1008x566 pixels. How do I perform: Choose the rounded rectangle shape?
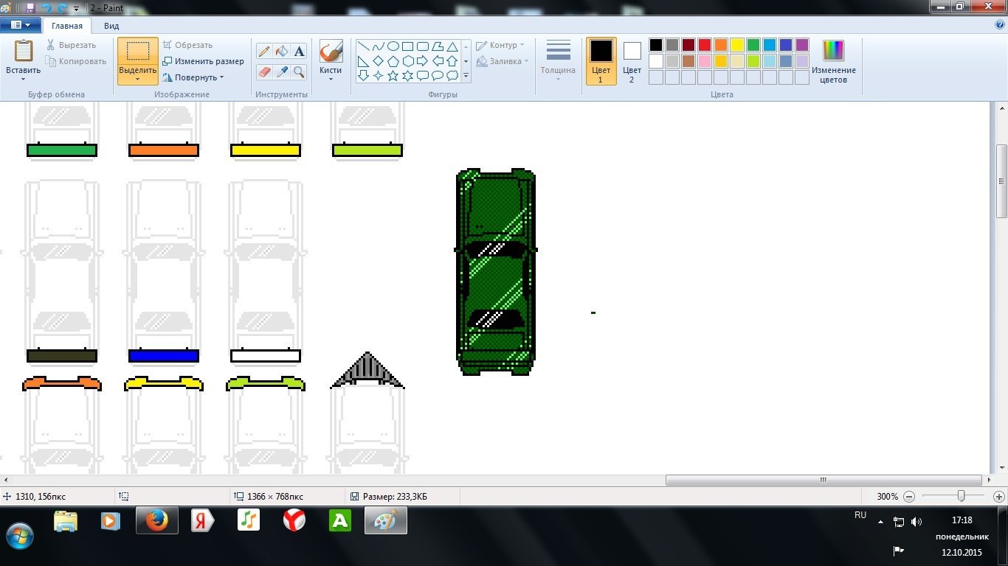pos(422,46)
